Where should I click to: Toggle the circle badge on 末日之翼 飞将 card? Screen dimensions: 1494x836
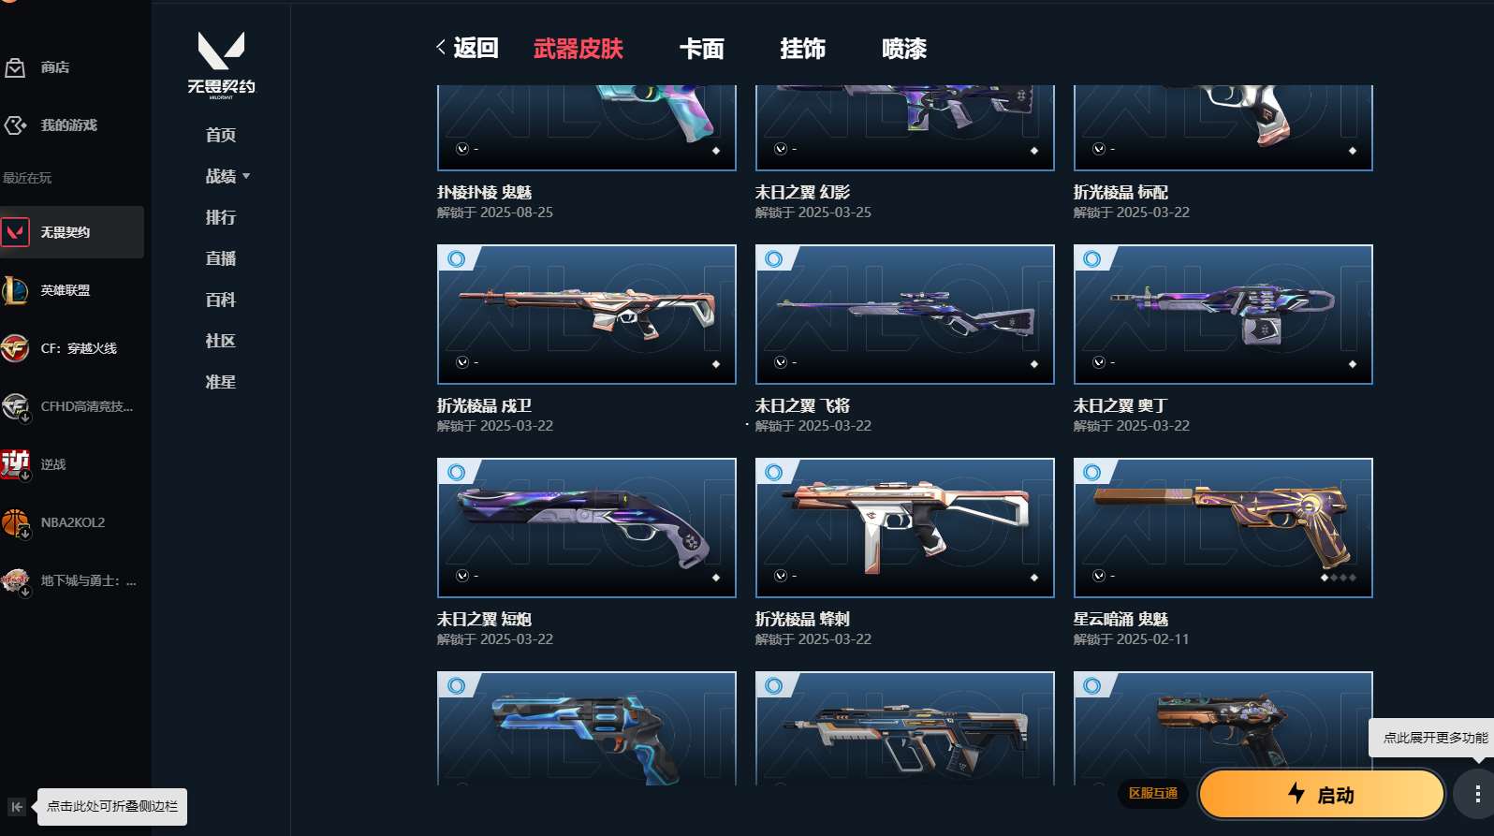tap(774, 258)
